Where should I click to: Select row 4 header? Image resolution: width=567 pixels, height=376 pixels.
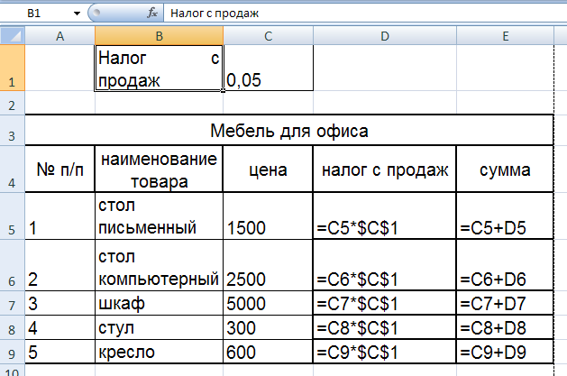pyautogui.click(x=13, y=169)
